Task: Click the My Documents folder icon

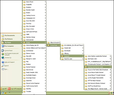Action: [3, 35]
